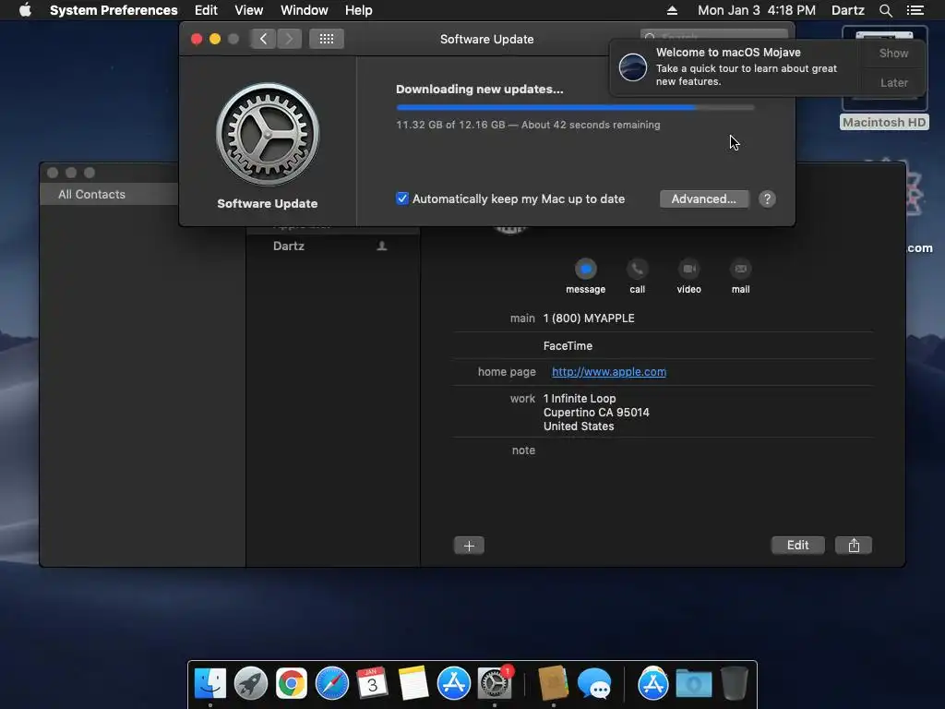Open the View menu
Screen dimensions: 945x709
pos(249,10)
